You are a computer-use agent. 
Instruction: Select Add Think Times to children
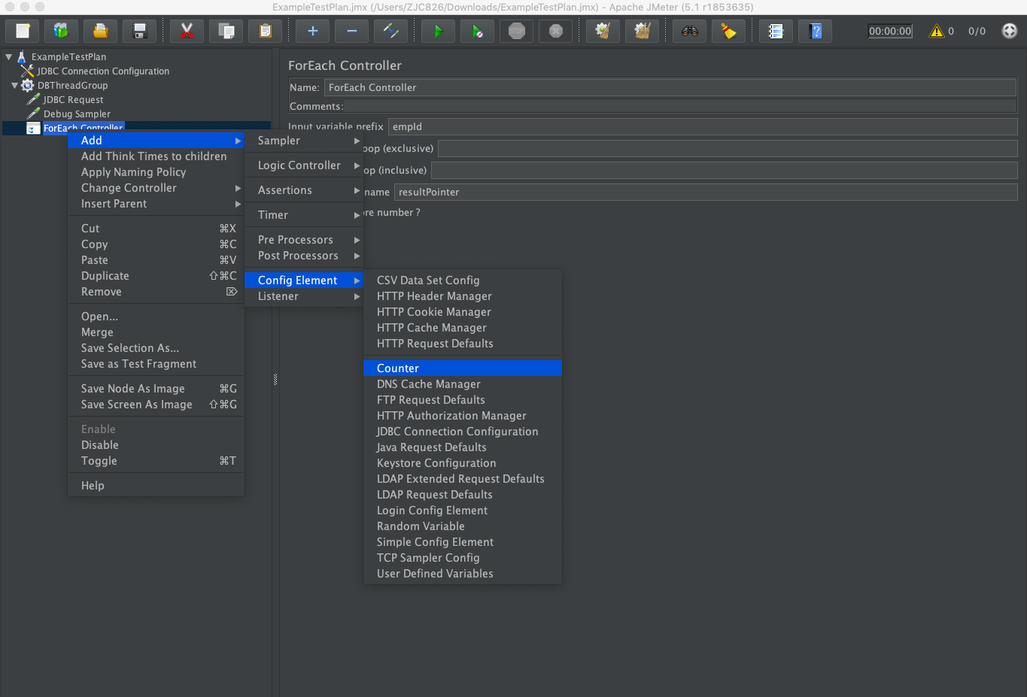tap(156, 156)
